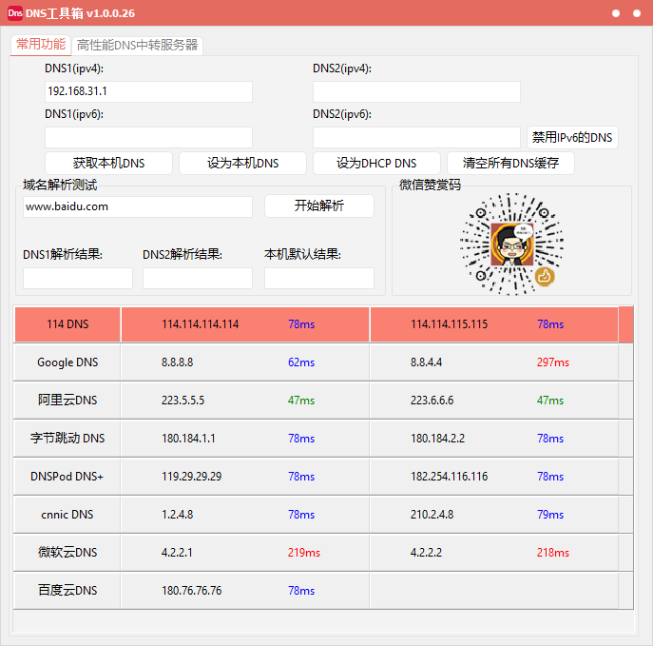Select the 阿里云DNS entry in the list

[67, 401]
